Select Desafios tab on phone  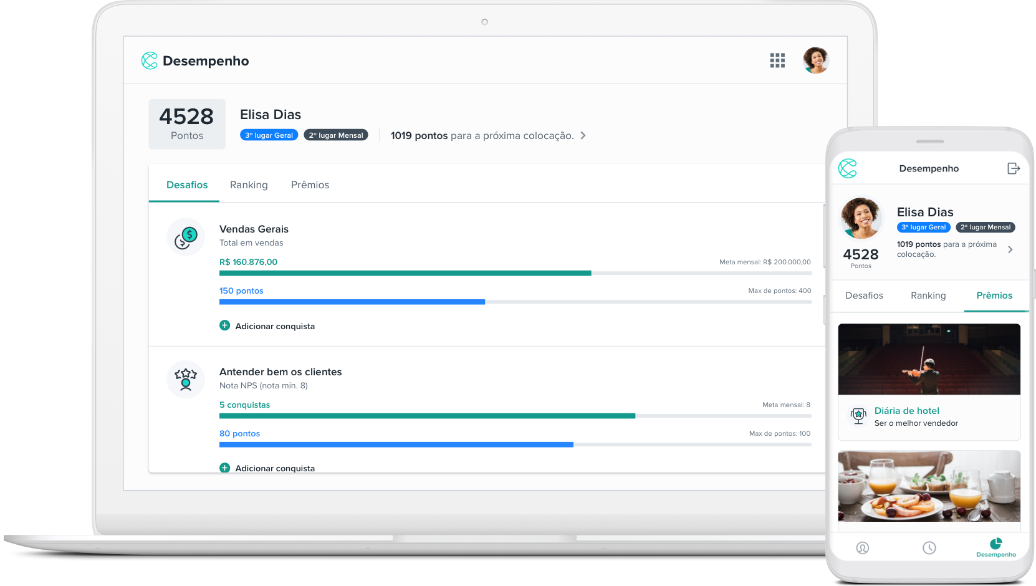coord(864,295)
